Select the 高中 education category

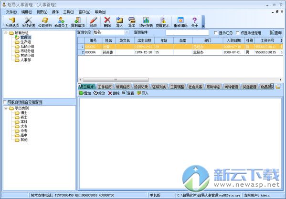(24, 135)
